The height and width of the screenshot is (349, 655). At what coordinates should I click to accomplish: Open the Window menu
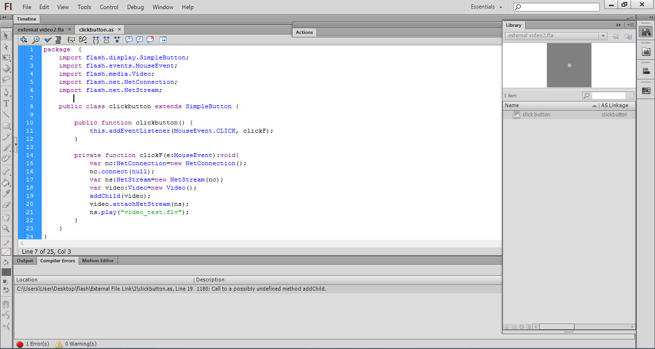click(x=163, y=7)
